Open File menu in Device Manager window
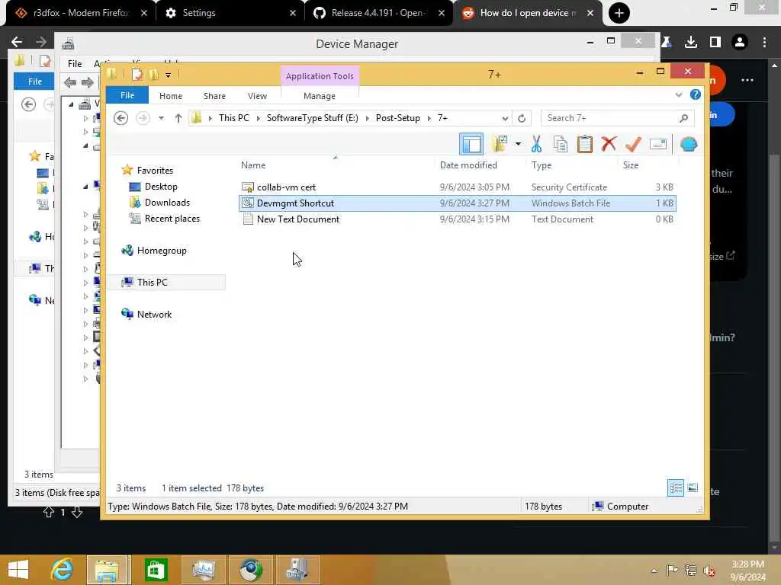The height and width of the screenshot is (585, 781). click(x=75, y=63)
